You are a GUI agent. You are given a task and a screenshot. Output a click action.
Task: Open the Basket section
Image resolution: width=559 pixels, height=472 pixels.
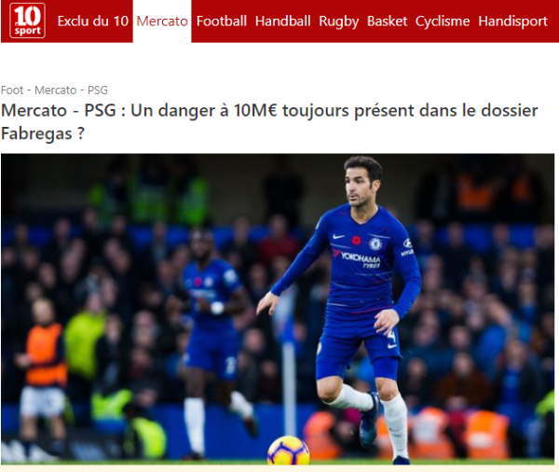(387, 21)
